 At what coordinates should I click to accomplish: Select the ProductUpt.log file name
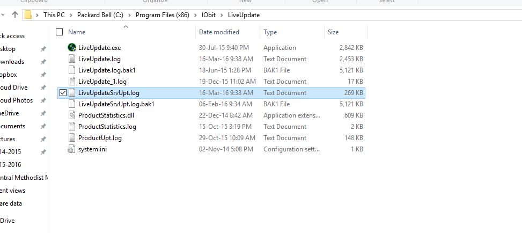100,138
